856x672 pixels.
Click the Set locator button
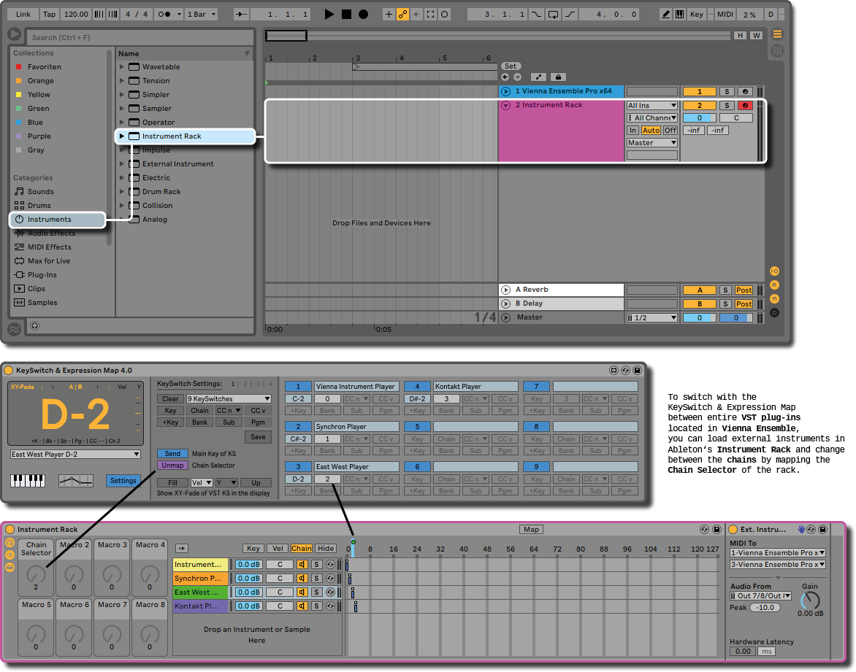click(x=510, y=66)
